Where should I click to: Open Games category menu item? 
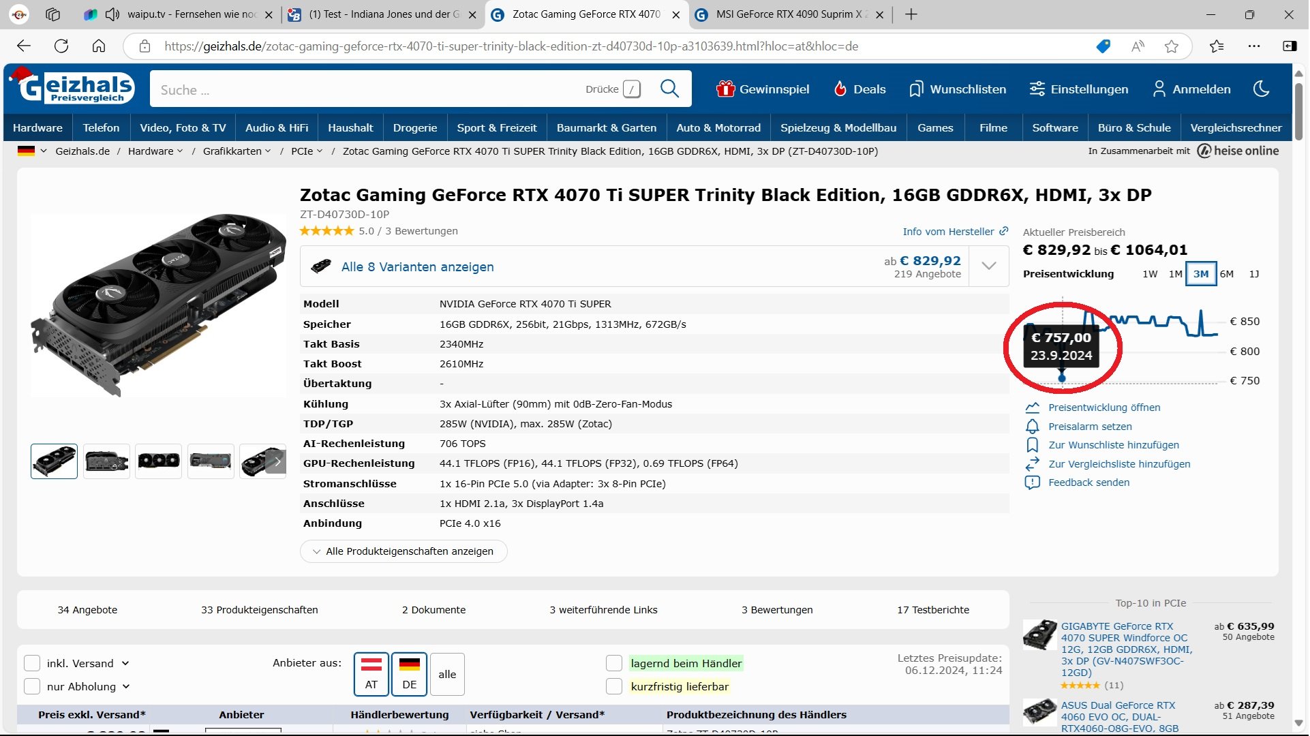[x=934, y=128]
